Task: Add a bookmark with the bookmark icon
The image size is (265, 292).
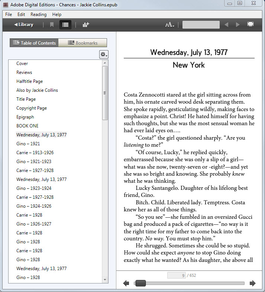Action: point(52,25)
